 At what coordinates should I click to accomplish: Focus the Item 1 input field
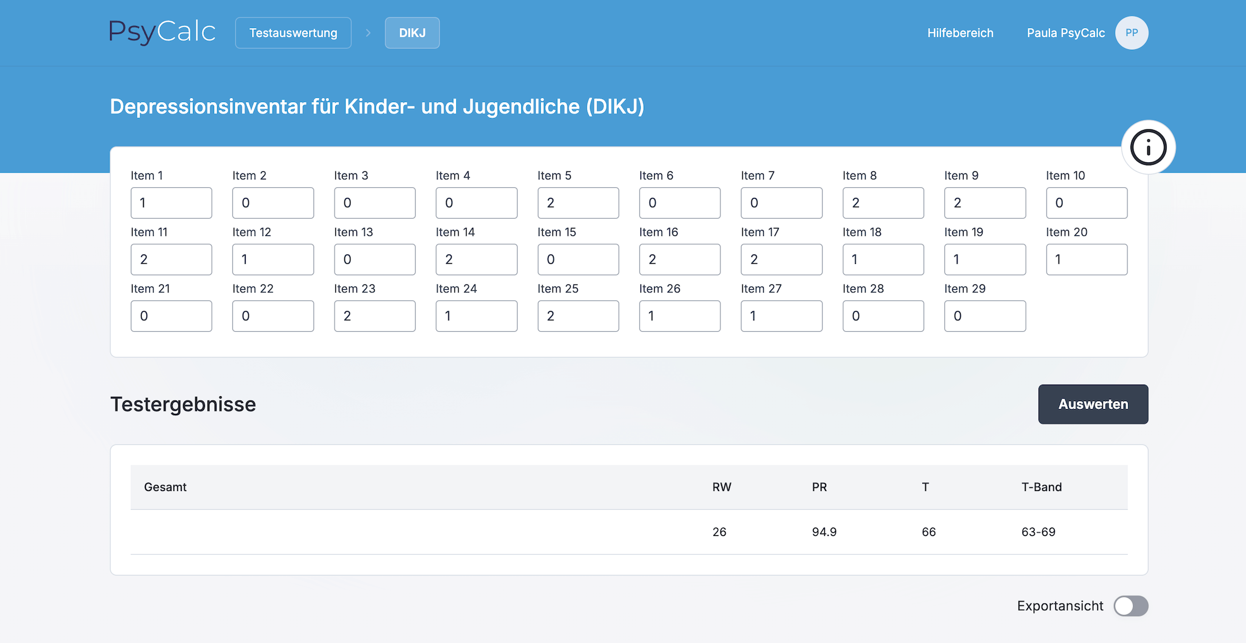(x=171, y=203)
